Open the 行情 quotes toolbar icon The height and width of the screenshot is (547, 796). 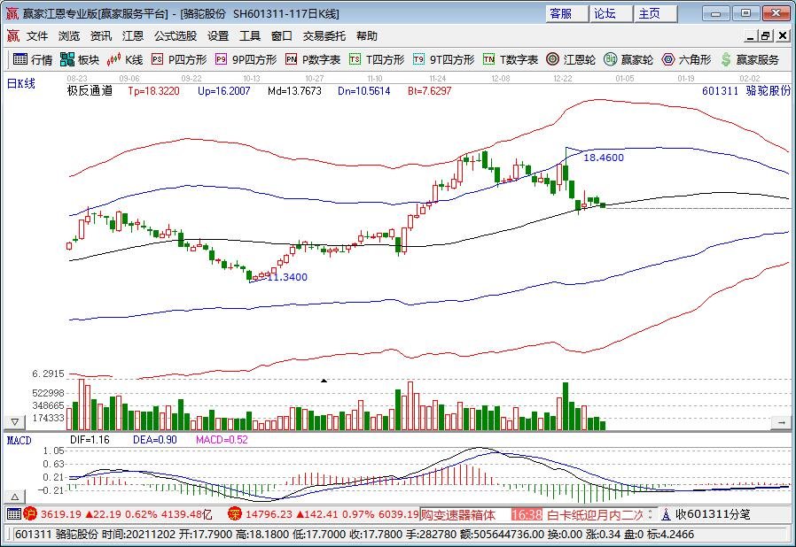tap(33, 59)
